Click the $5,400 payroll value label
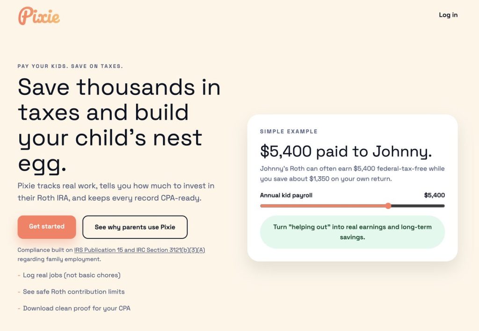The height and width of the screenshot is (331, 479). pyautogui.click(x=434, y=195)
